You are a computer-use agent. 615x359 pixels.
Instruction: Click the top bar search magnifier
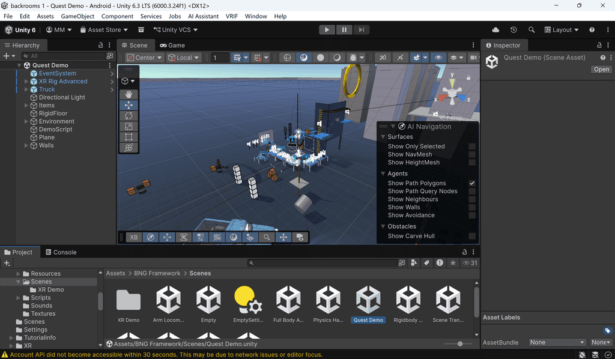pos(532,30)
